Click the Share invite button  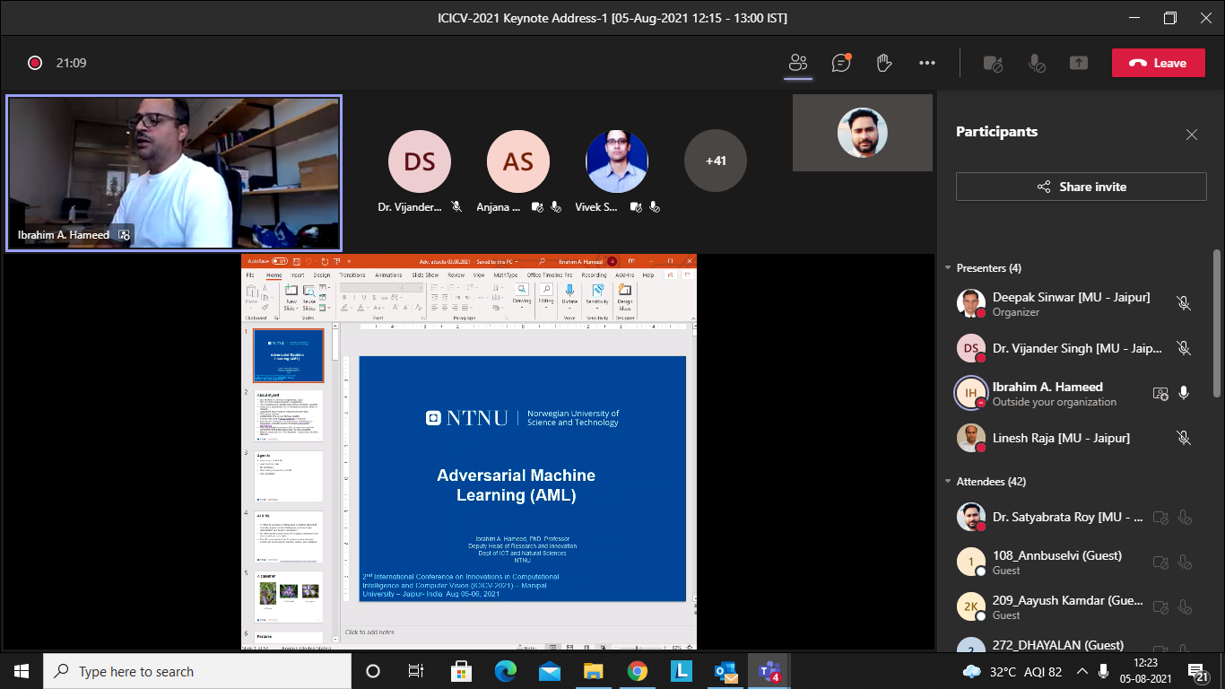1081,187
